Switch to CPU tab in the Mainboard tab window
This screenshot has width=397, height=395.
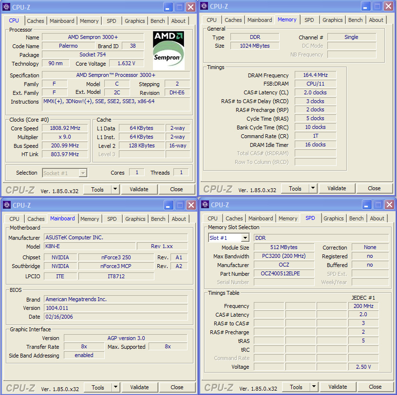14,219
